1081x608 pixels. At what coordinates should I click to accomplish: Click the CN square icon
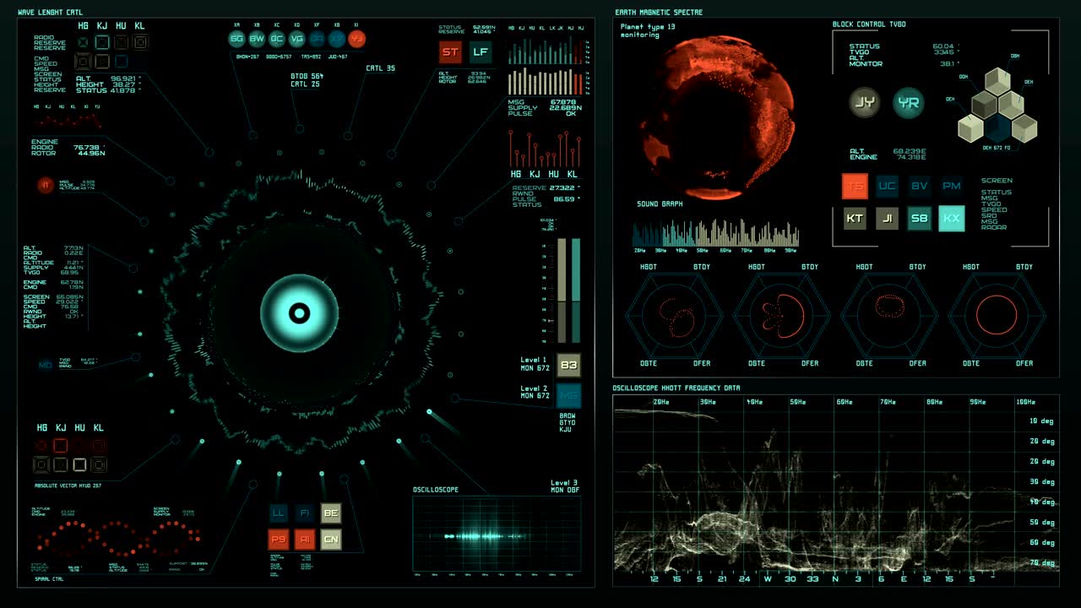click(x=330, y=539)
